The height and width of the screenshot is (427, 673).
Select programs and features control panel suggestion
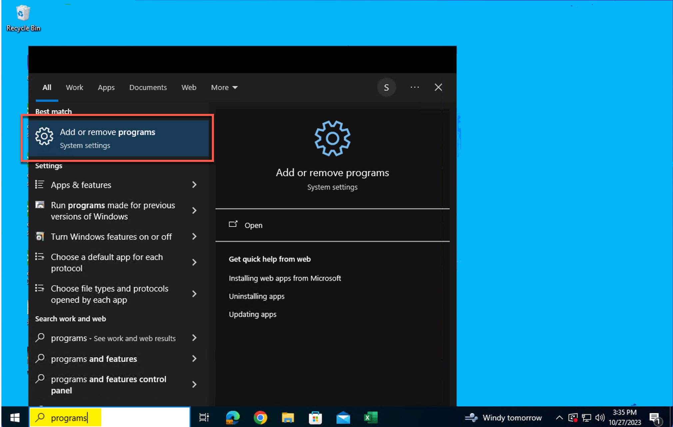109,385
